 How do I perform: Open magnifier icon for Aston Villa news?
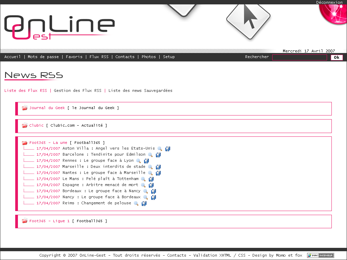160,149
